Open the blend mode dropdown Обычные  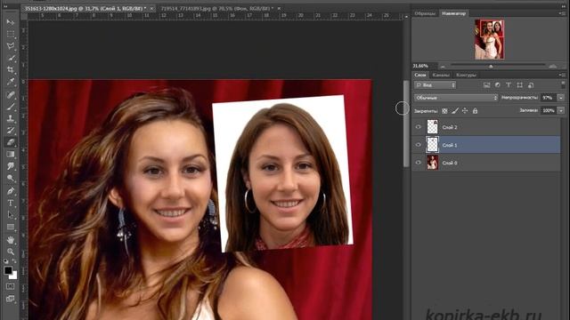pyautogui.click(x=456, y=98)
